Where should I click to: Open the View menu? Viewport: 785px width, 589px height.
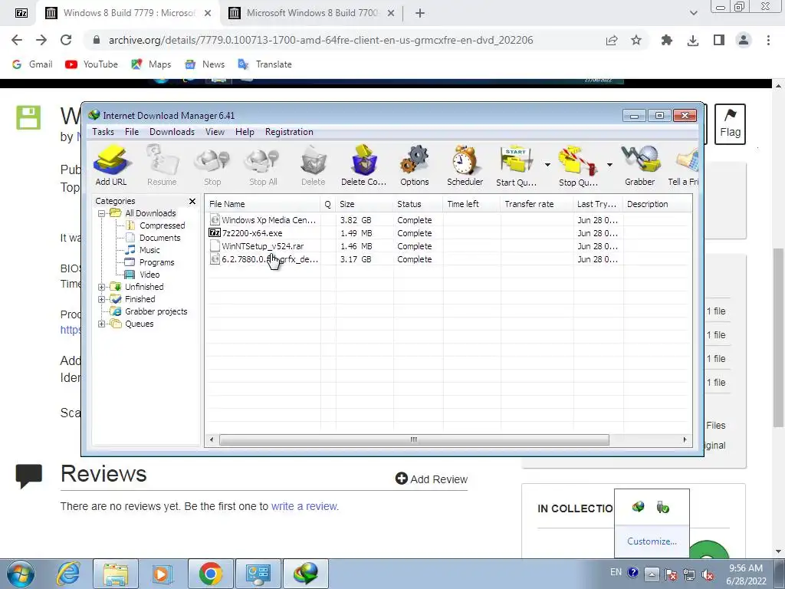pyautogui.click(x=215, y=132)
